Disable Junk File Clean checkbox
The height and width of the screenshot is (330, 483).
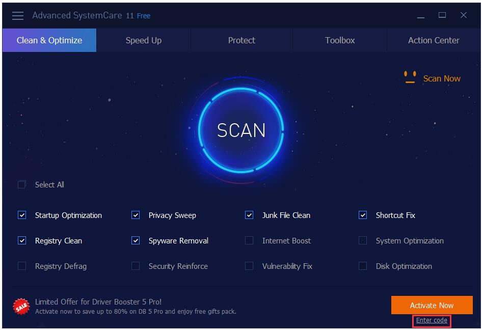(x=249, y=215)
